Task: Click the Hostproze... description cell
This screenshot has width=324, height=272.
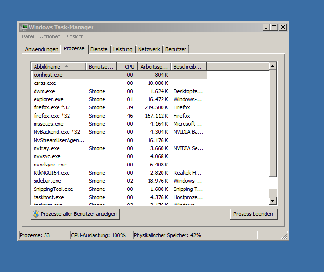Action: pos(188,197)
